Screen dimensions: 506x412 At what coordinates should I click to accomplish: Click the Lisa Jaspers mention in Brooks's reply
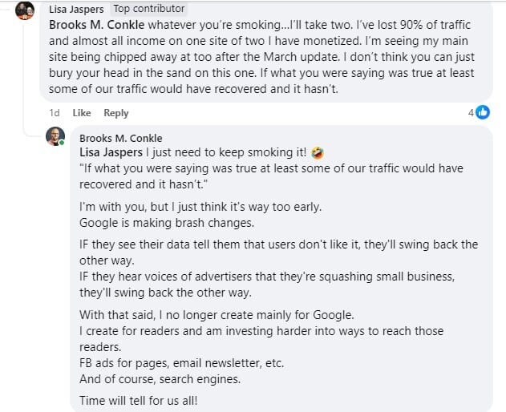pos(111,152)
